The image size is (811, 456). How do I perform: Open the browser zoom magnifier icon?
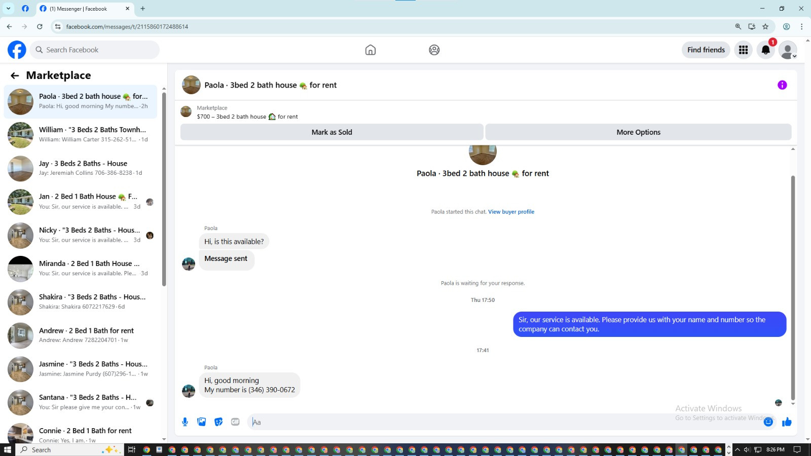click(x=738, y=26)
